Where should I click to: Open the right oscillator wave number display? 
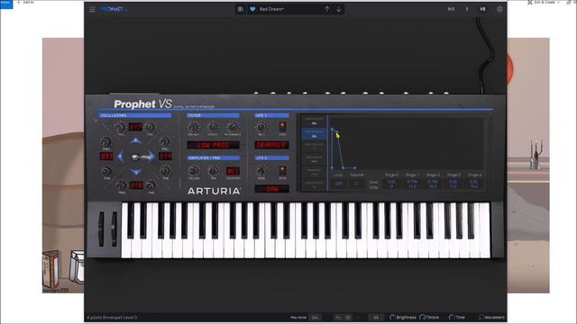165,157
